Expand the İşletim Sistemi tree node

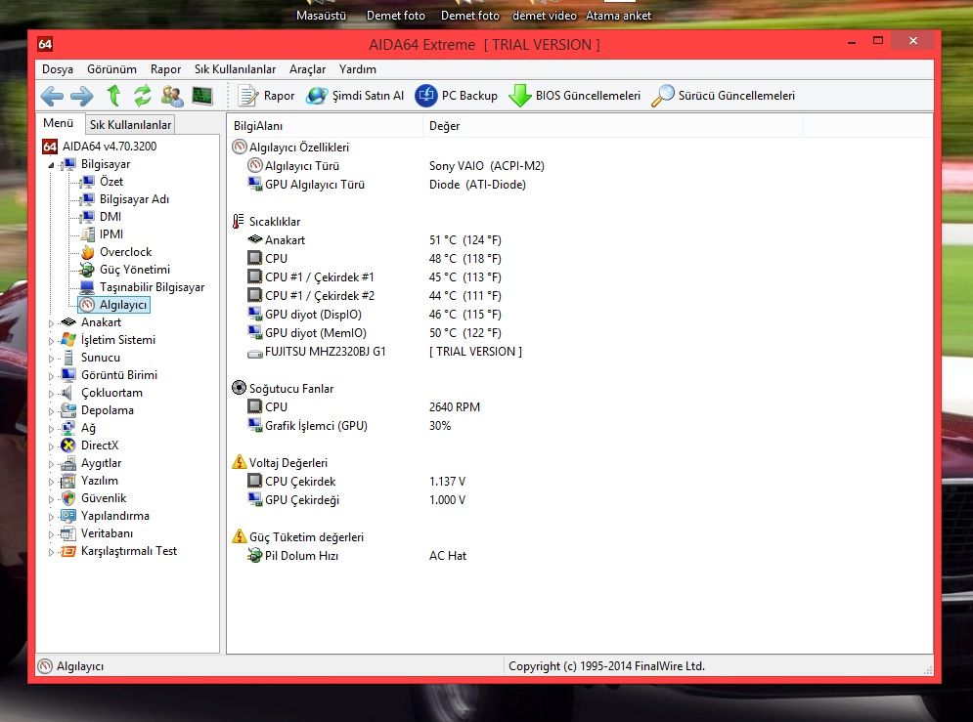coord(52,340)
